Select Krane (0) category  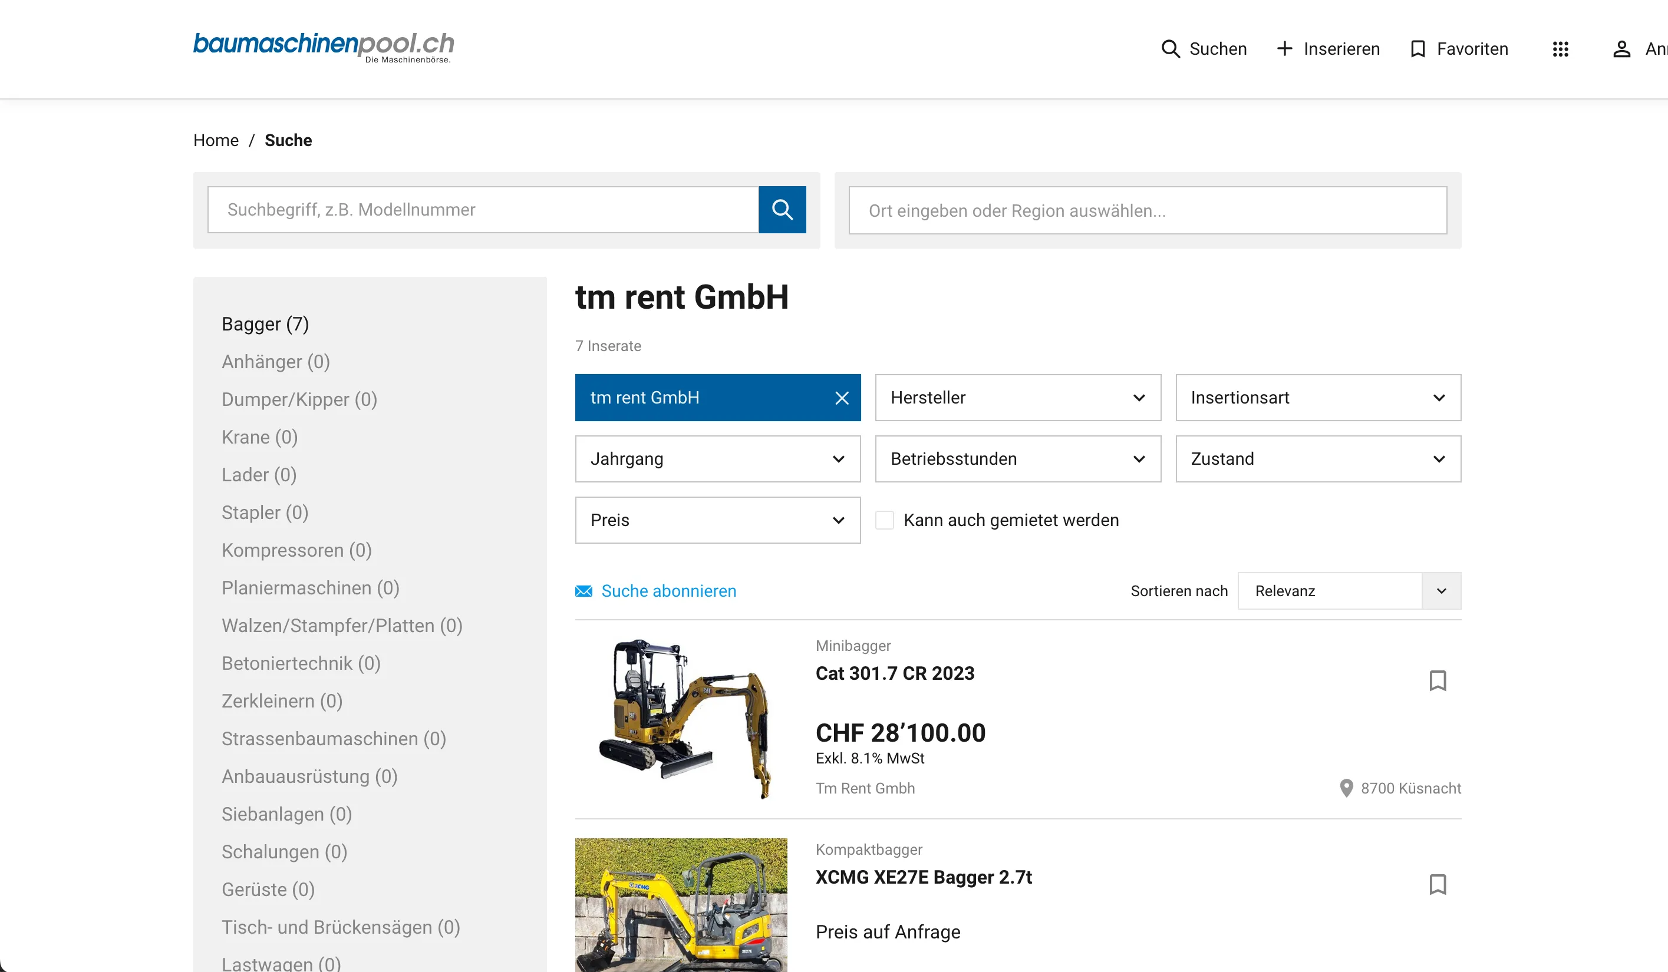click(259, 437)
